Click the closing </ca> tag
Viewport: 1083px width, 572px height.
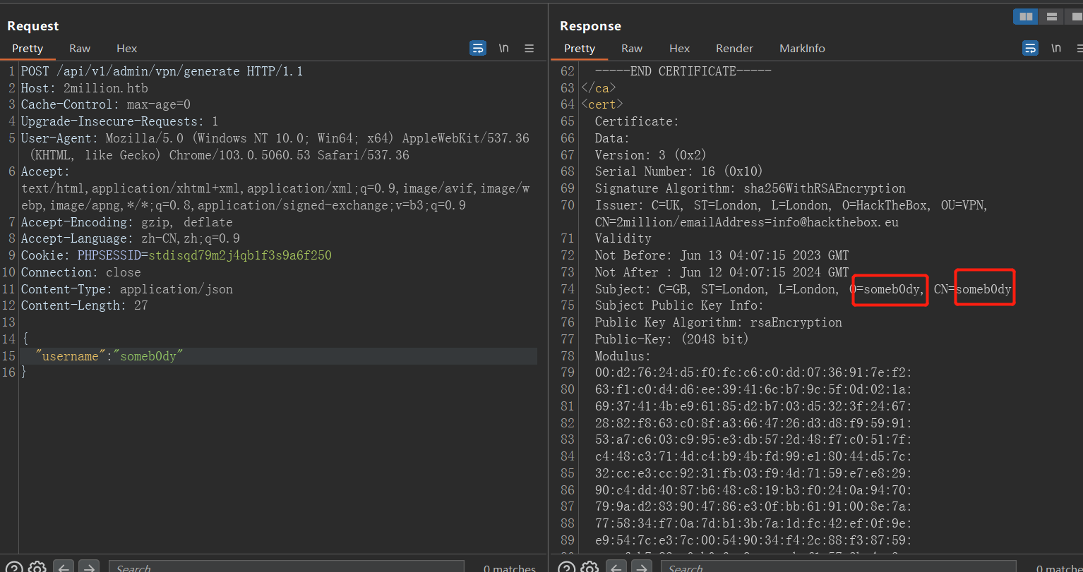[x=598, y=88]
